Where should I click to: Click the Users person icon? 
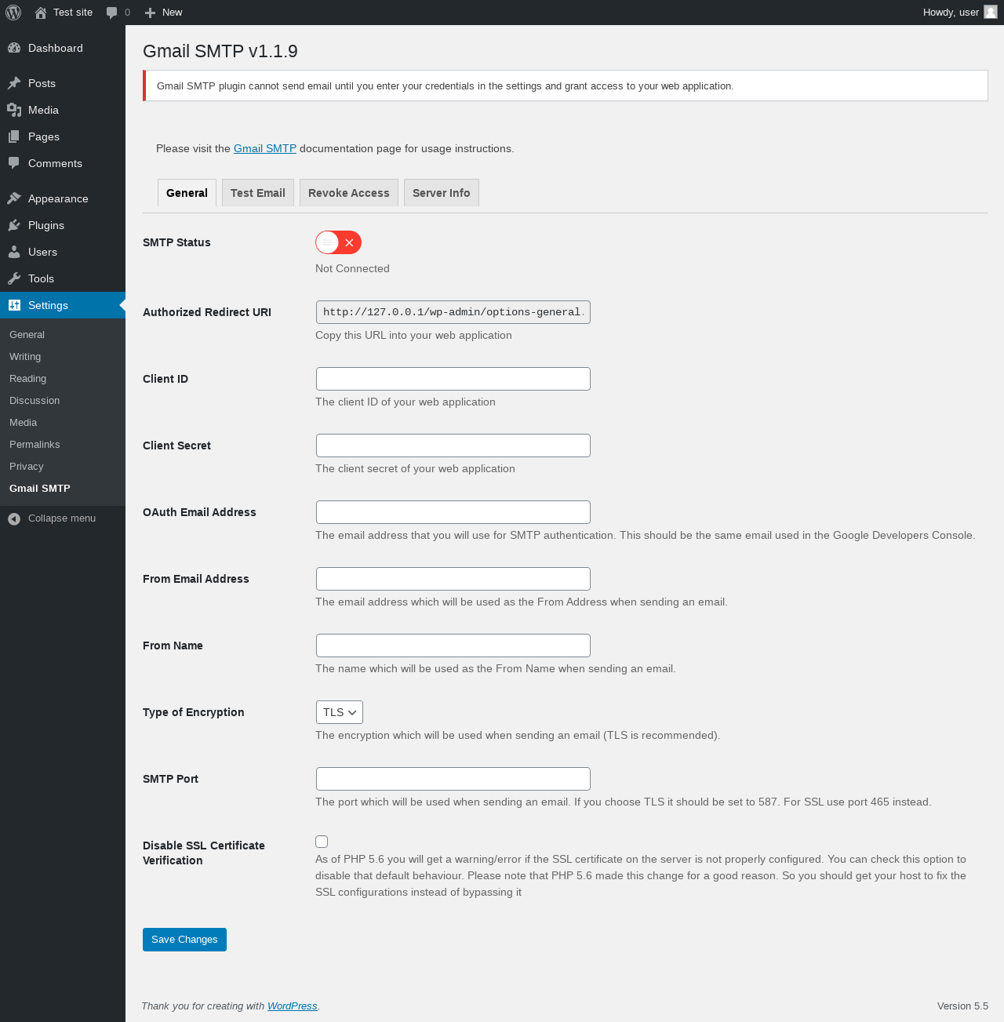tap(14, 252)
